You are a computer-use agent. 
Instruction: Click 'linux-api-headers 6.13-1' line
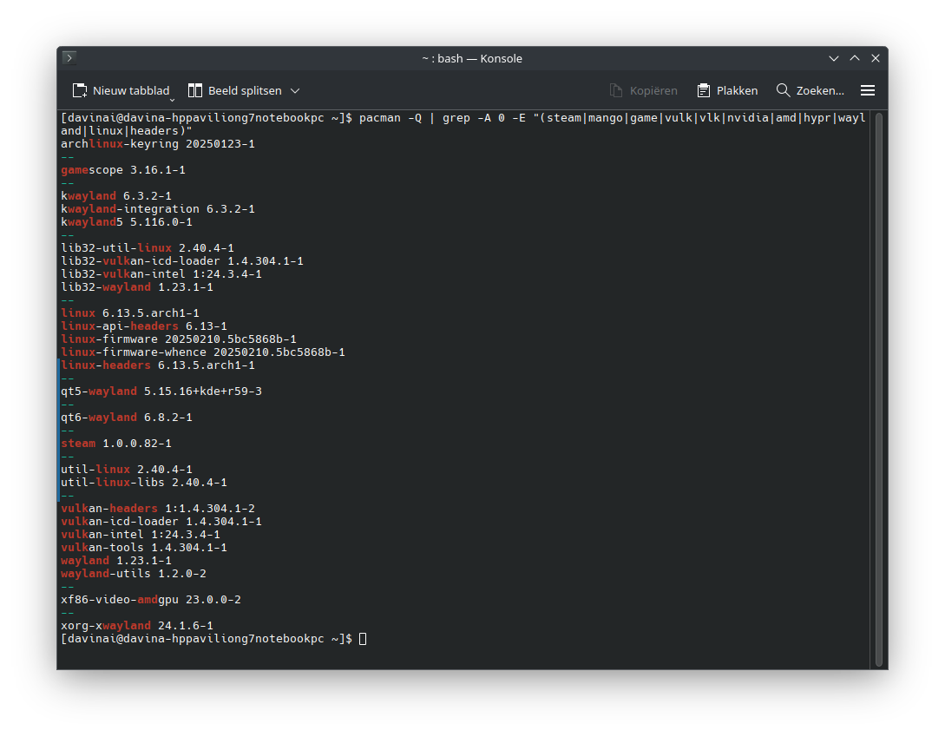144,326
